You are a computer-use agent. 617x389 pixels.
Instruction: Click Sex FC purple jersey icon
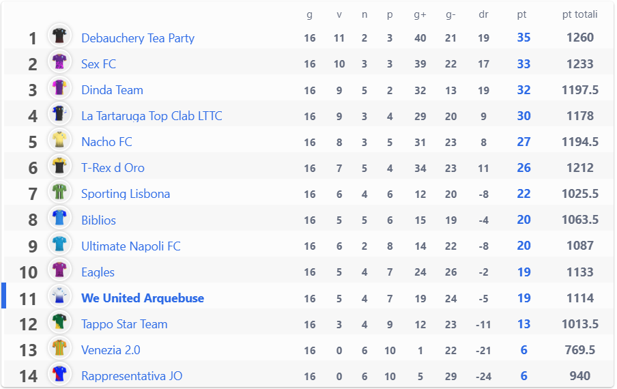[x=59, y=61]
